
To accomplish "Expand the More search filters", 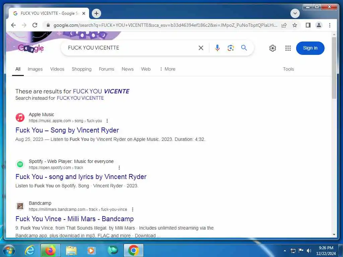I will coord(167,69).
